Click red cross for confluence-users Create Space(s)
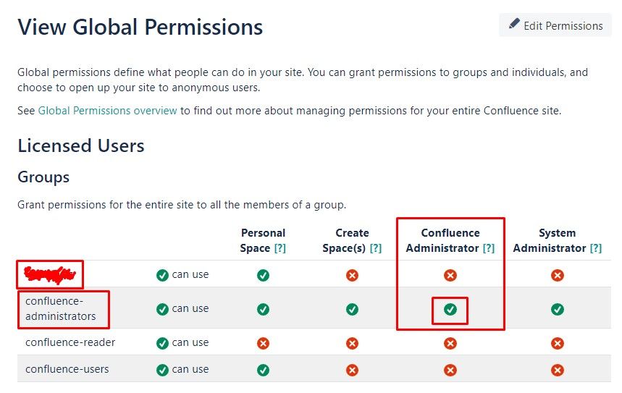Screen dimensions: 622x393 (352, 370)
